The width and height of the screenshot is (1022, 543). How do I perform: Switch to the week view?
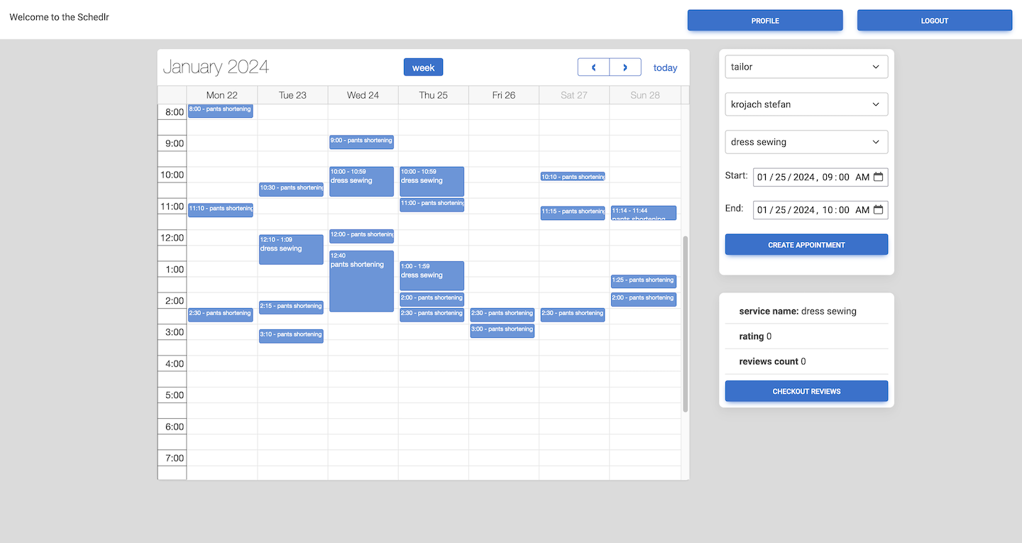[423, 67]
